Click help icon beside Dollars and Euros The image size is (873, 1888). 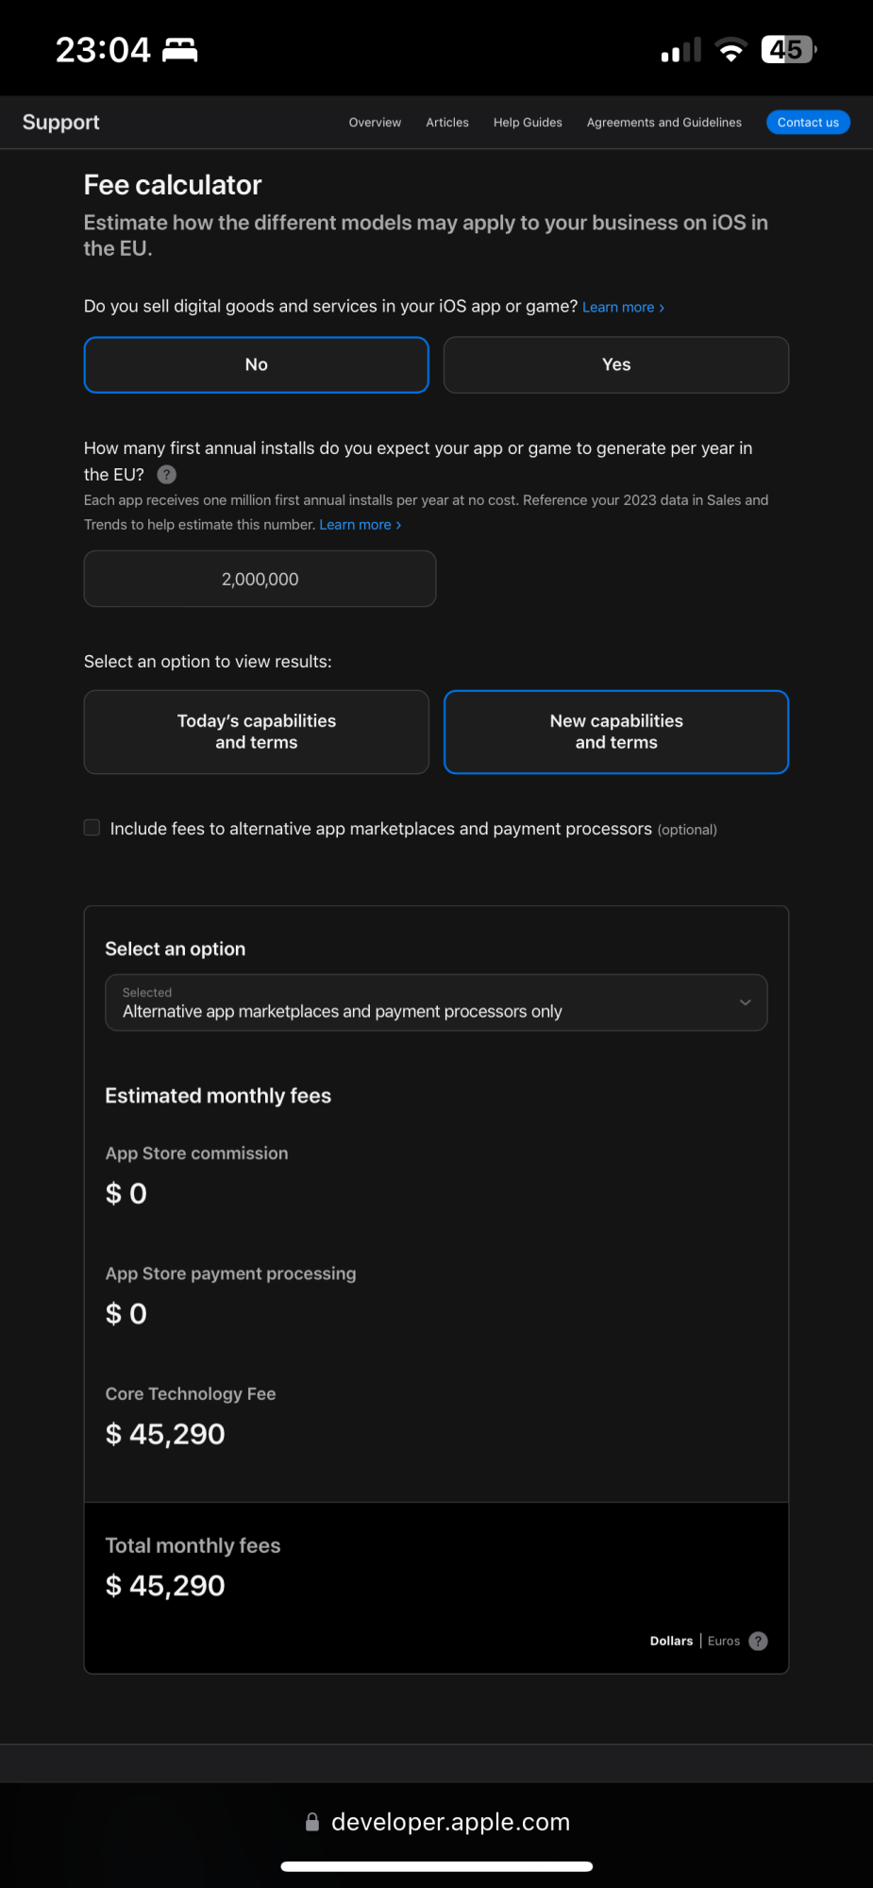(x=758, y=1641)
